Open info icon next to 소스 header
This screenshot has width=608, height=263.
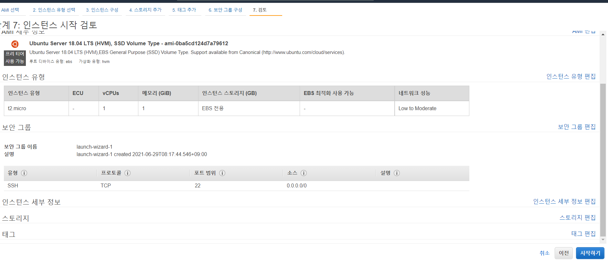[304, 173]
